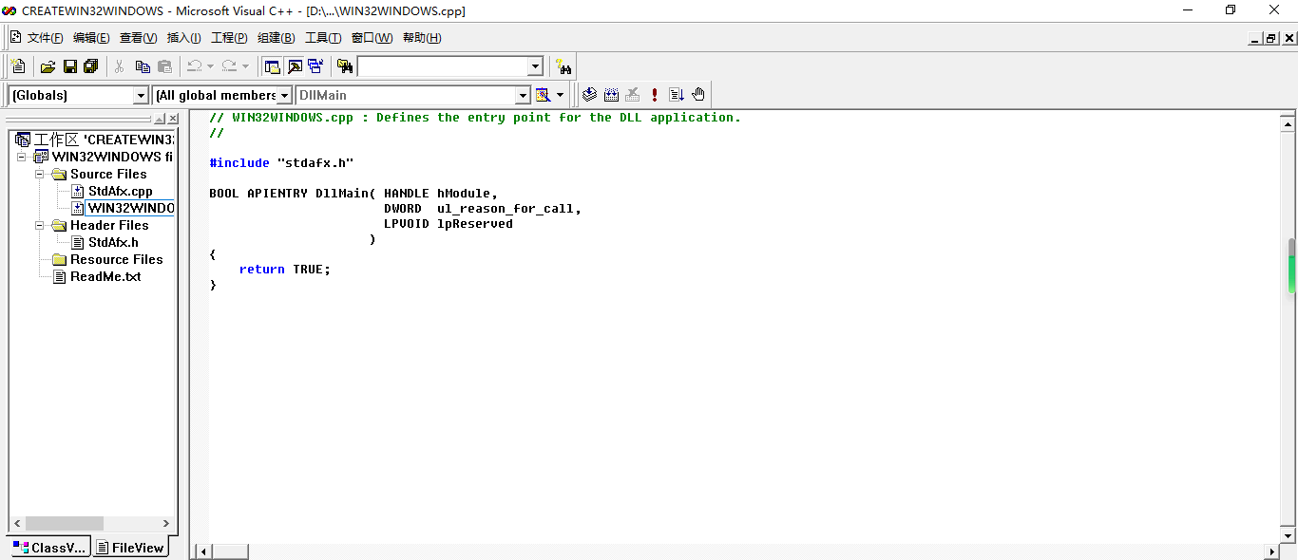
Task: Click the #include "stdafx.h" line
Action: 281,163
